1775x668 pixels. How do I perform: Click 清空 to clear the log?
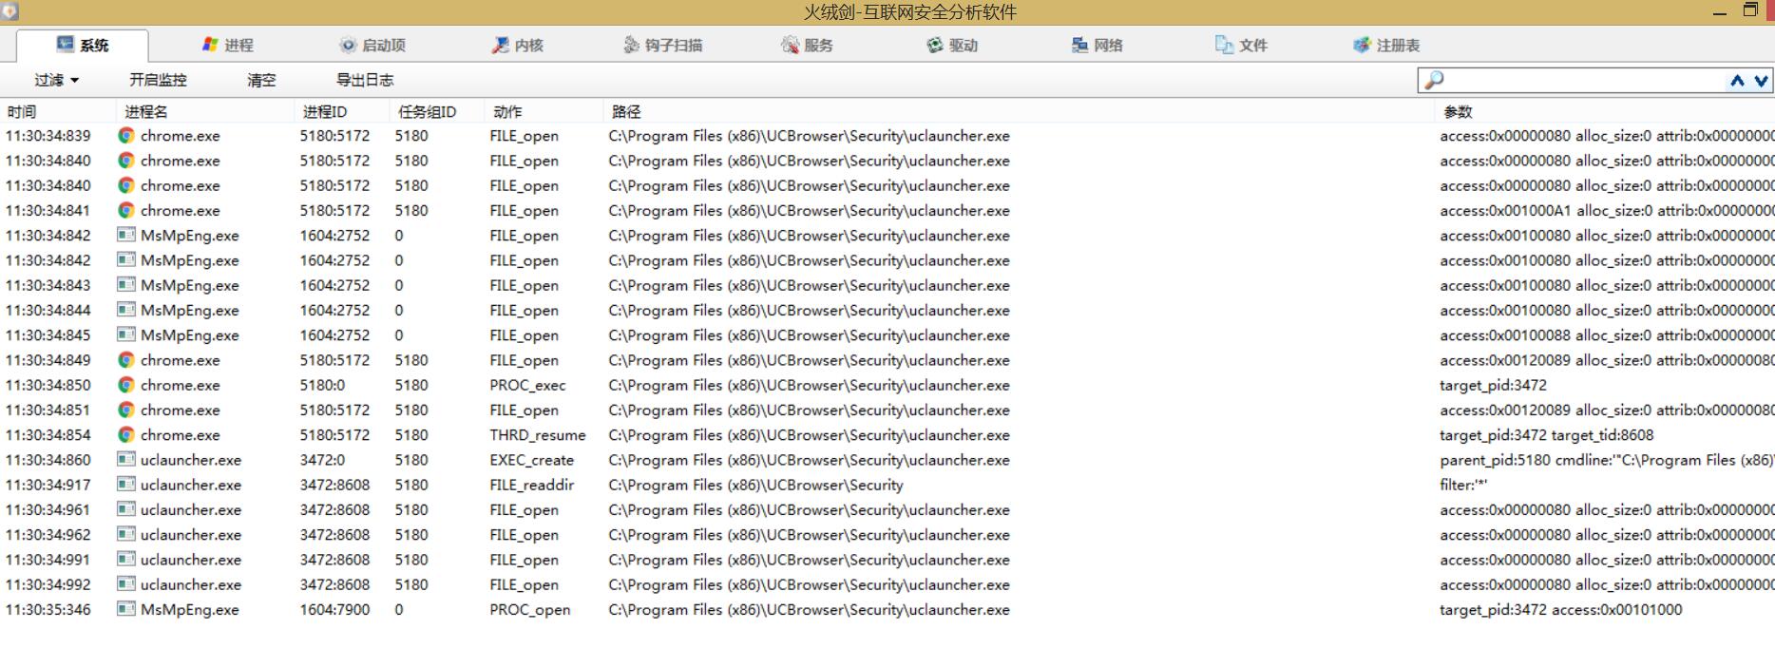(261, 80)
